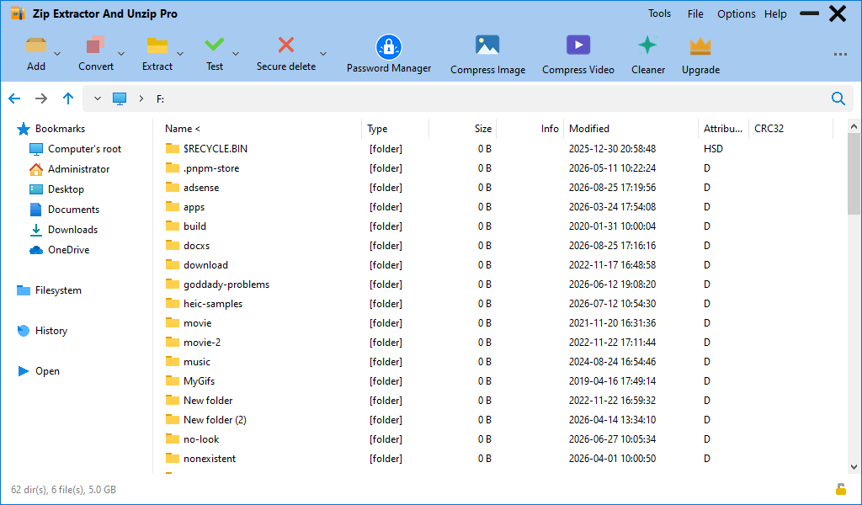Open the Compress Image tool
This screenshot has width=862, height=505.
point(487,55)
